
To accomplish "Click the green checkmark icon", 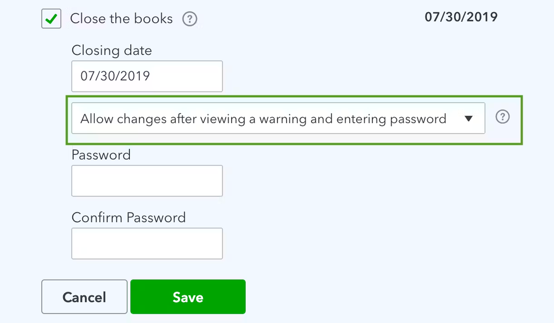I will tap(51, 19).
